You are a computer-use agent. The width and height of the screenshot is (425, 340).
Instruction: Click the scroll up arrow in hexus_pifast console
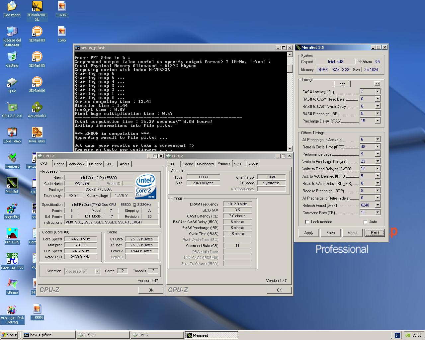(290, 54)
